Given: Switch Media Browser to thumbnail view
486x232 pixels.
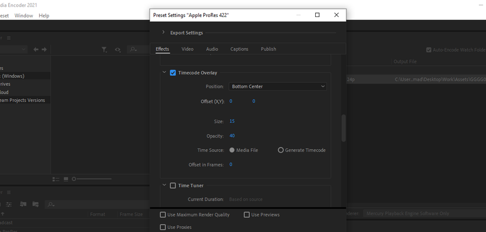Looking at the screenshot, I should 66,179.
